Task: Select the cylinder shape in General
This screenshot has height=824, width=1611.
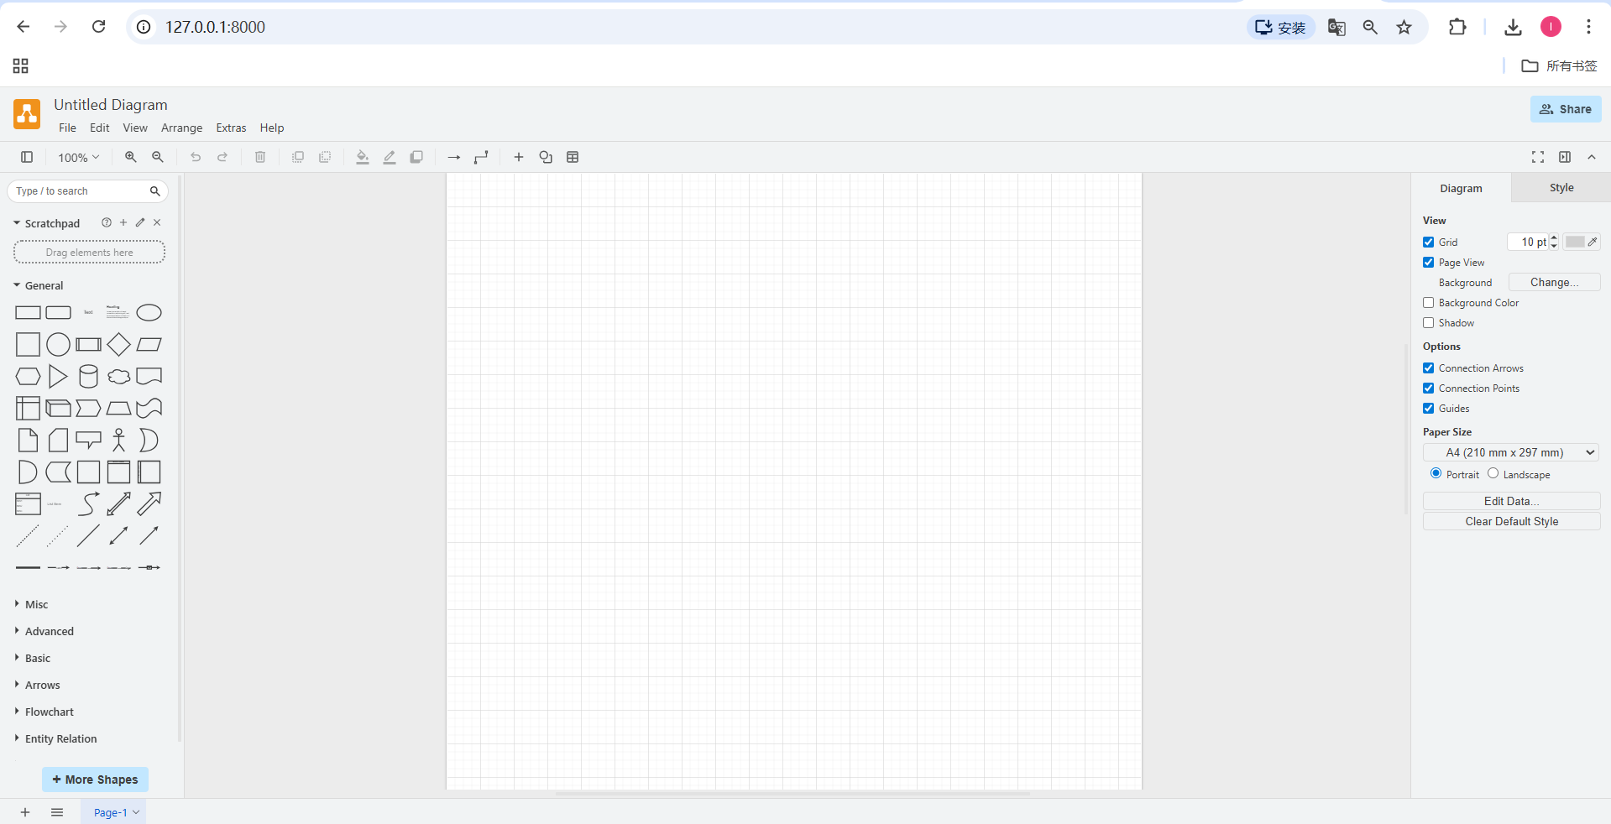Action: click(88, 377)
